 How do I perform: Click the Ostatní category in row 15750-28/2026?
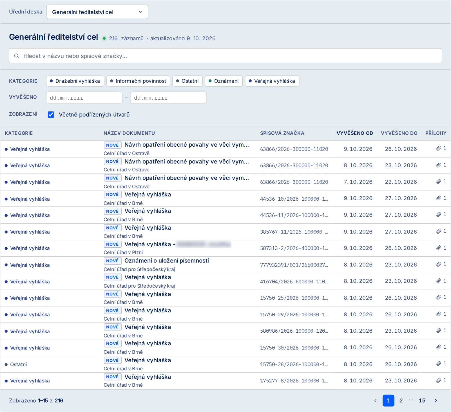(x=19, y=364)
